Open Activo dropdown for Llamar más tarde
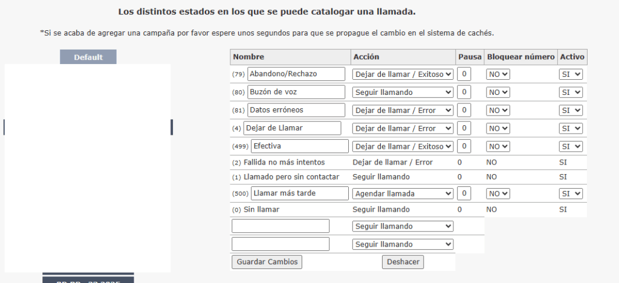This screenshot has height=283, width=619. pyautogui.click(x=571, y=194)
